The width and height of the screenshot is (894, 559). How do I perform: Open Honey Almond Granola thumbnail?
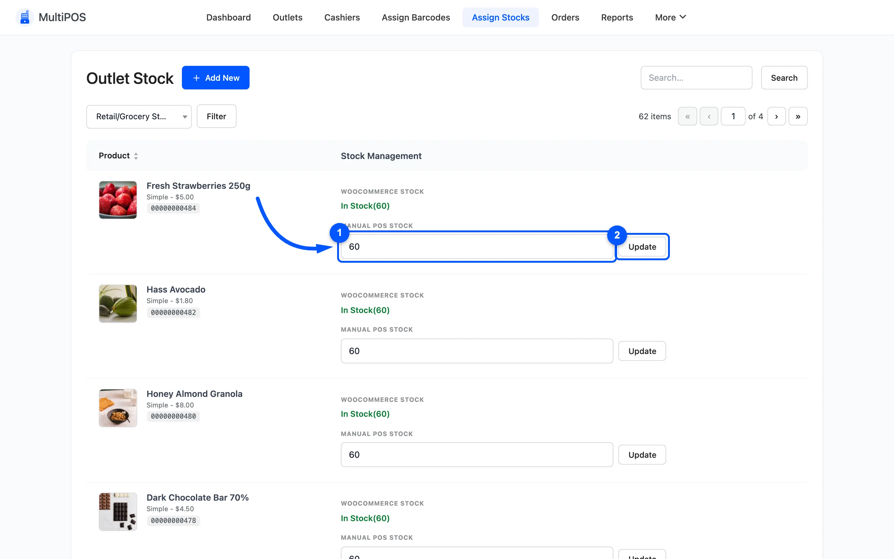tap(118, 408)
